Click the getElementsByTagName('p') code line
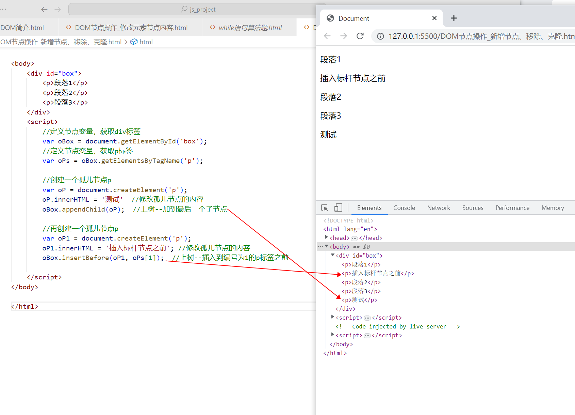This screenshot has width=575, height=415. [x=122, y=160]
